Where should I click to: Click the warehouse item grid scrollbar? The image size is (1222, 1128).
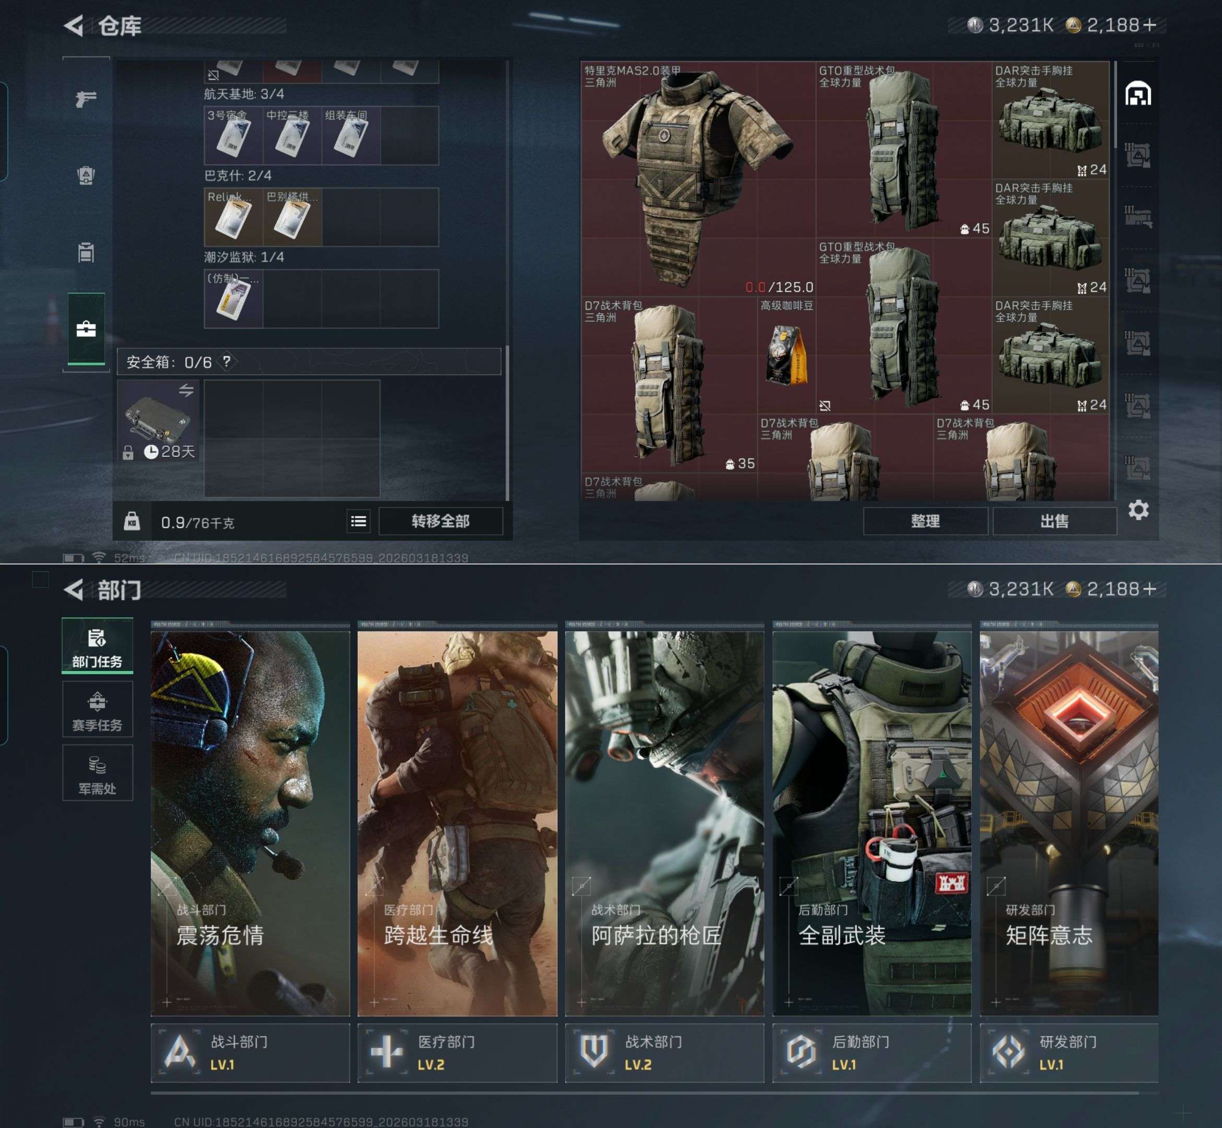[1116, 104]
